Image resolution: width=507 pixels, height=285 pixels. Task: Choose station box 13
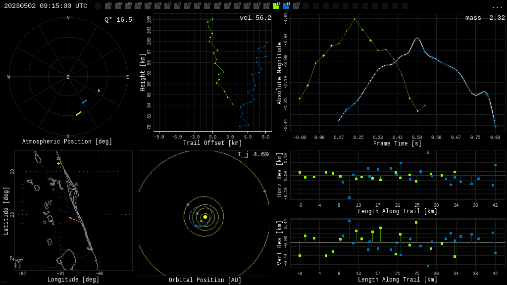pos(227,5)
